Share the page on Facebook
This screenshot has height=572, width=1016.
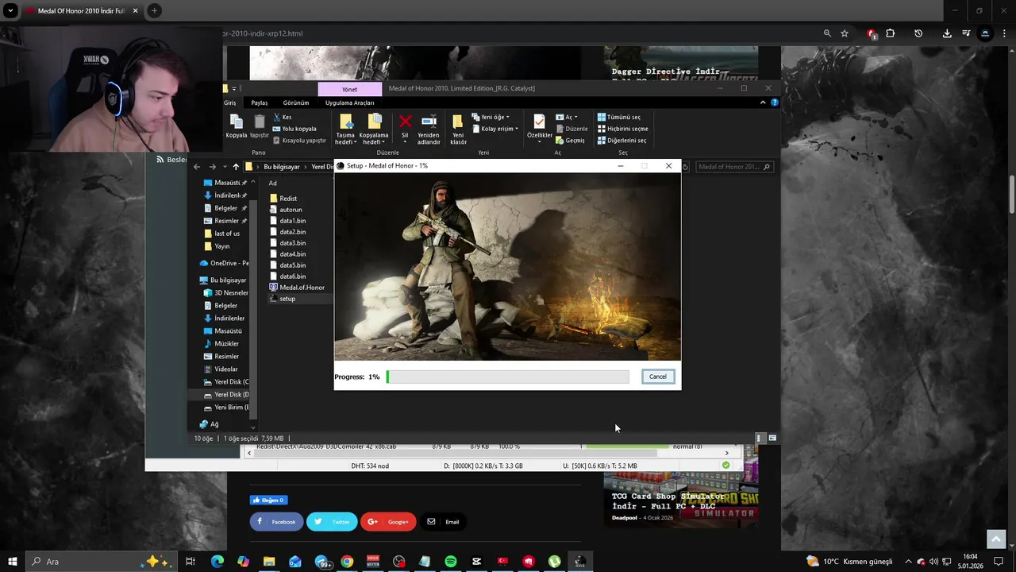(x=276, y=522)
